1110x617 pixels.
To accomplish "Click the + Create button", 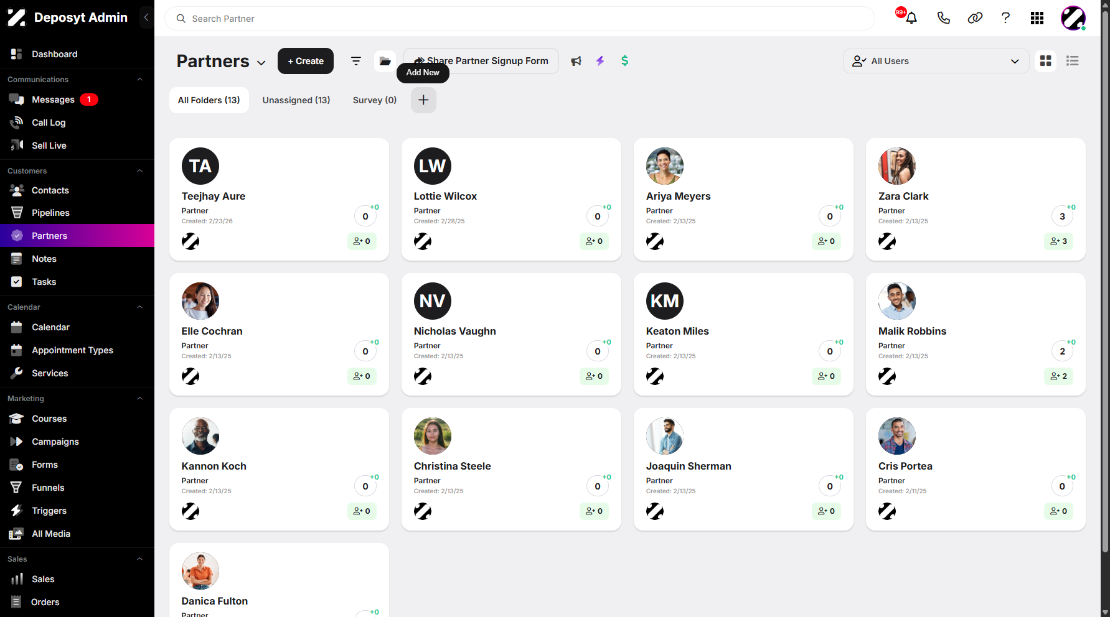I will click(306, 61).
